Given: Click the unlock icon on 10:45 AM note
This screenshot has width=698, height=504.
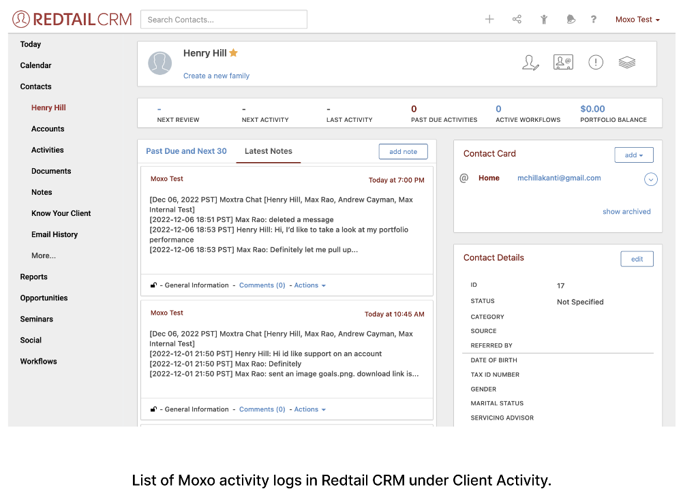Looking at the screenshot, I should click(x=153, y=409).
